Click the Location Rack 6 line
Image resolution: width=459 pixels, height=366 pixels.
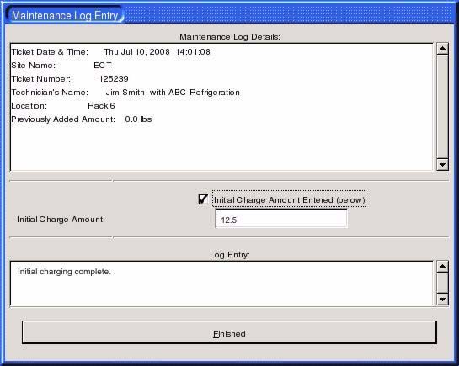pyautogui.click(x=63, y=106)
